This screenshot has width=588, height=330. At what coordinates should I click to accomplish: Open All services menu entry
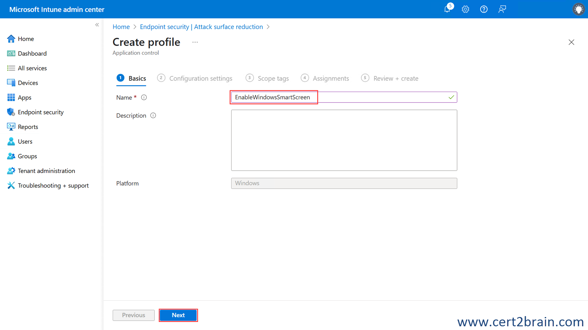pyautogui.click(x=32, y=68)
